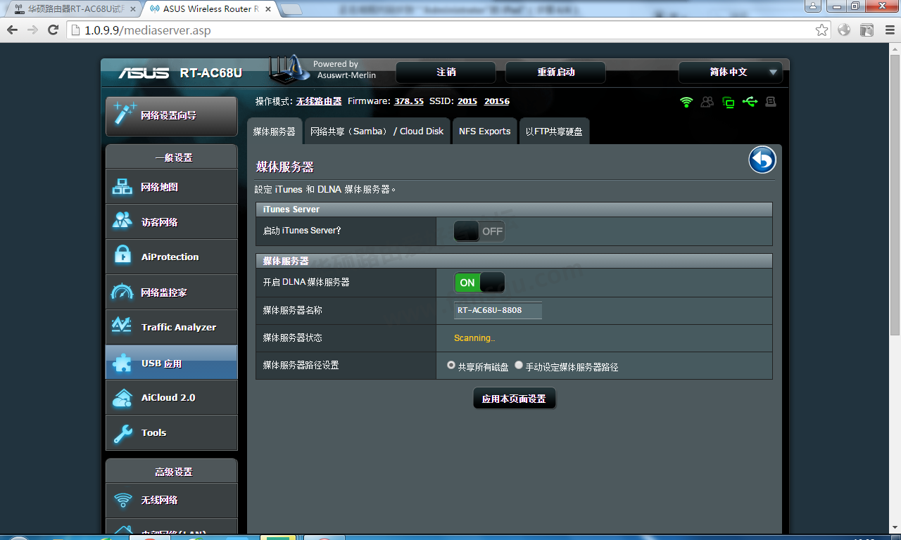
Task: Select the ASUS Wireless Router browser tab
Action: pos(210,9)
